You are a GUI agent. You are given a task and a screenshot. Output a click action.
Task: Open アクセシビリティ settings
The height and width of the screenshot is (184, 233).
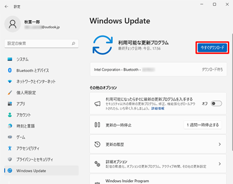pos(41,148)
